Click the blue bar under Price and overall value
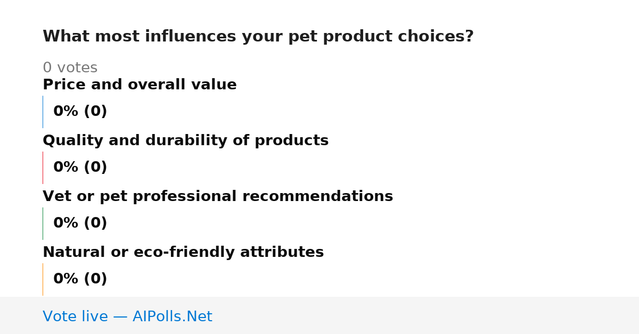Image resolution: width=639 pixels, height=334 pixels. [43, 112]
